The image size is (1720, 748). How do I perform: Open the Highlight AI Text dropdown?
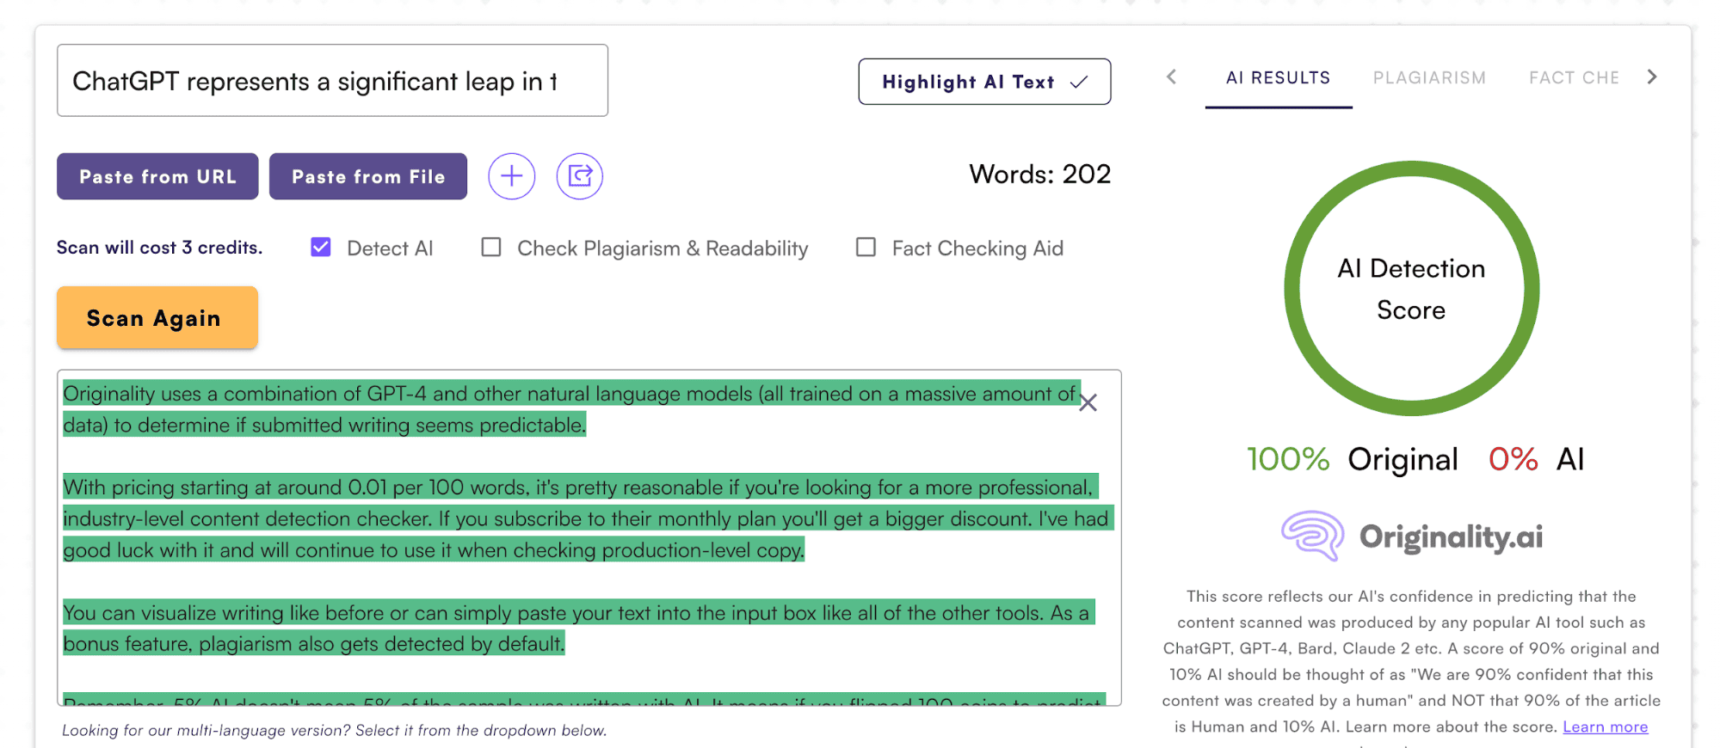pyautogui.click(x=983, y=82)
